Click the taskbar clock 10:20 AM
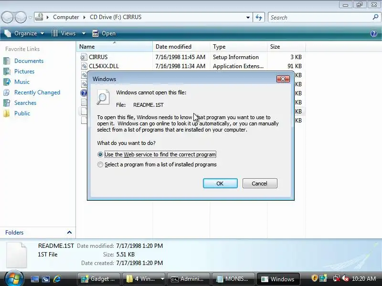382x286 pixels. pos(364,279)
